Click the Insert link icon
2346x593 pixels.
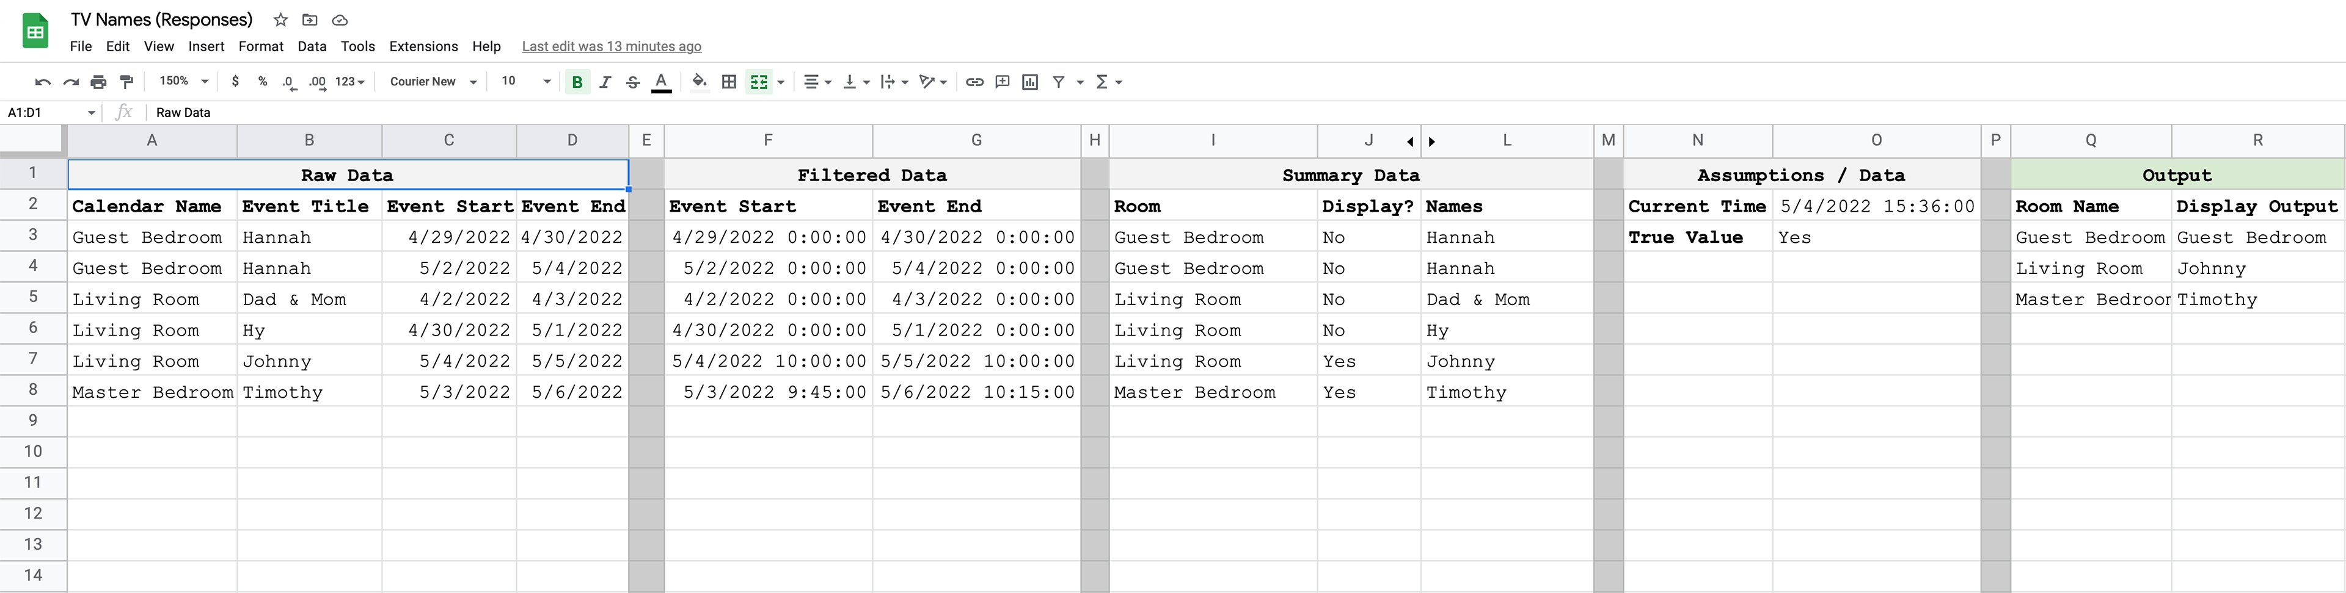click(x=974, y=82)
